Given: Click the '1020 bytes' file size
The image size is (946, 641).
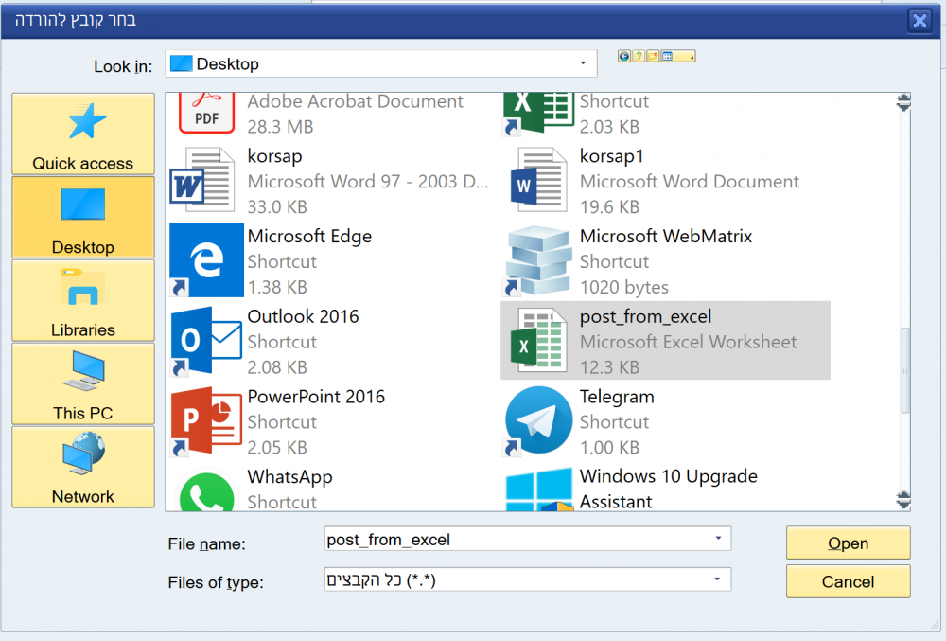Looking at the screenshot, I should point(623,287).
